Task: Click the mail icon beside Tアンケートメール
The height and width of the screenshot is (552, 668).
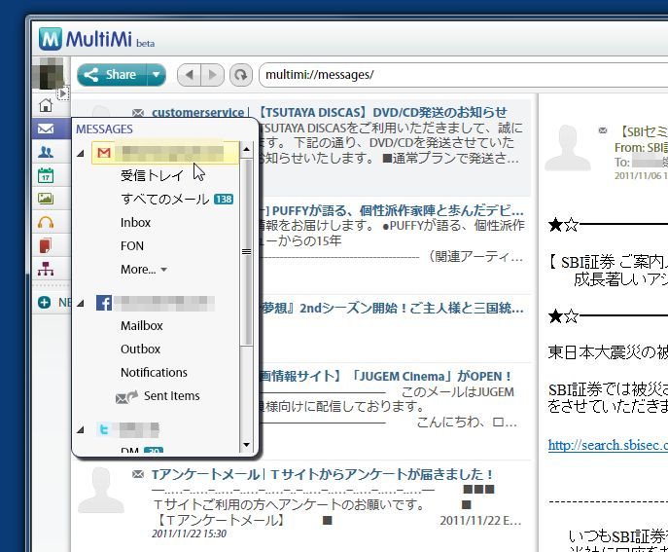Action: (137, 474)
